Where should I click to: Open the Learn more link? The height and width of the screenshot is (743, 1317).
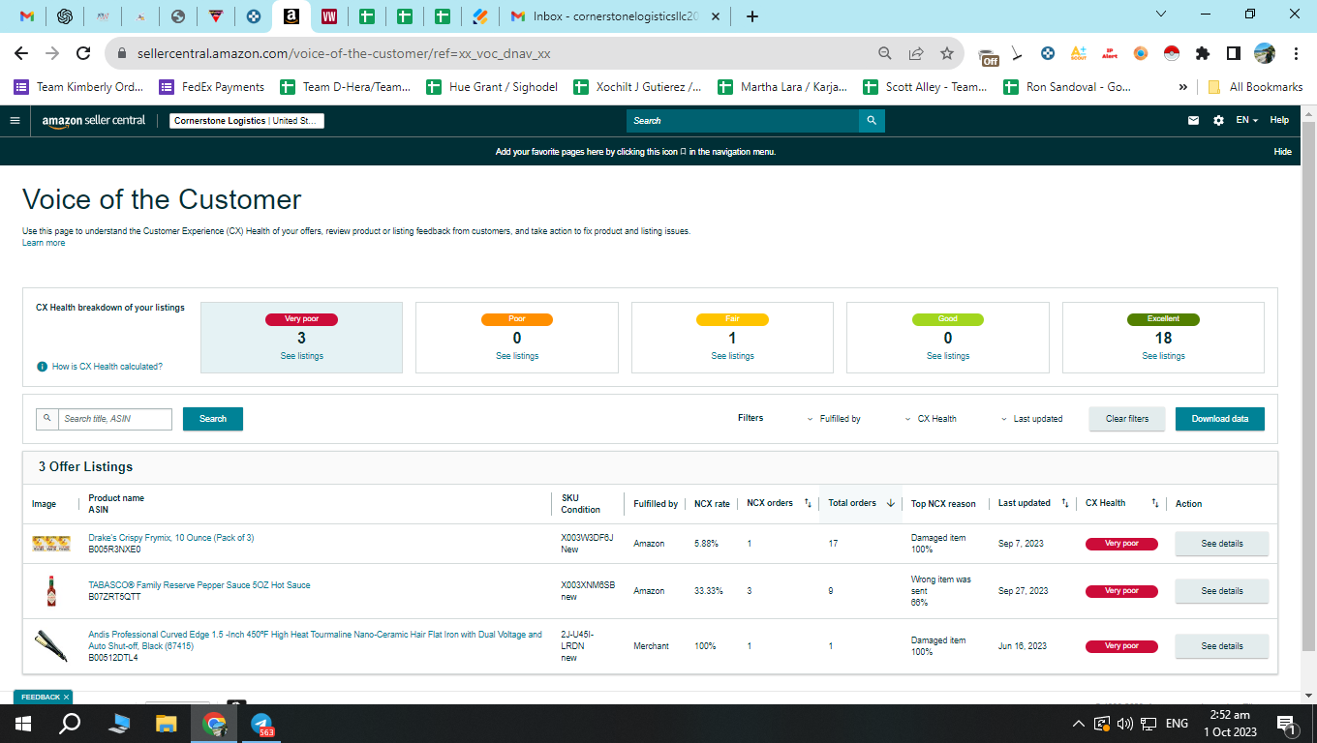pyautogui.click(x=44, y=243)
